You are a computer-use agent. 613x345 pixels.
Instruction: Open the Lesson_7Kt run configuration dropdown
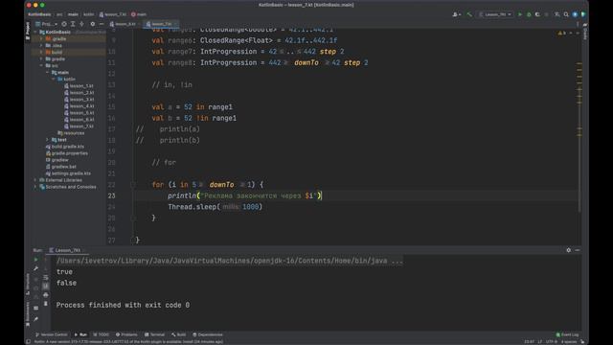click(x=496, y=14)
